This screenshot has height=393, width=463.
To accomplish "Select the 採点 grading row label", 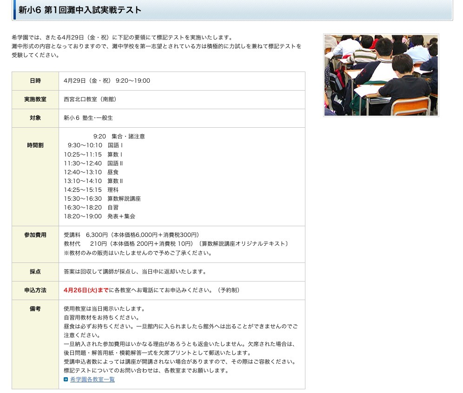I will coord(34,272).
